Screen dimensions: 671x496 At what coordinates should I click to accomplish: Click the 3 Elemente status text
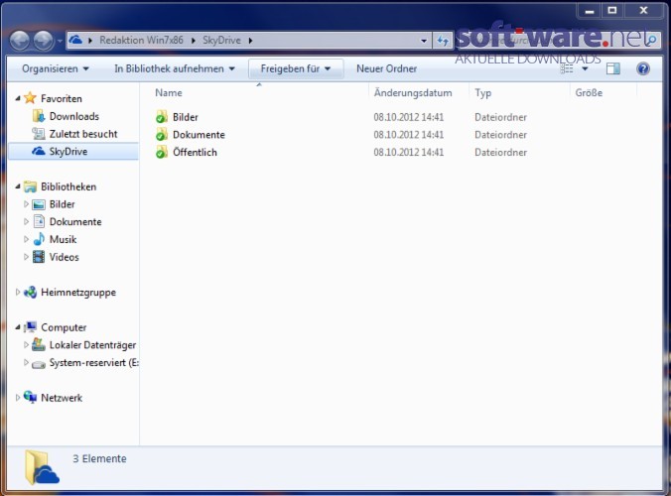click(x=99, y=458)
